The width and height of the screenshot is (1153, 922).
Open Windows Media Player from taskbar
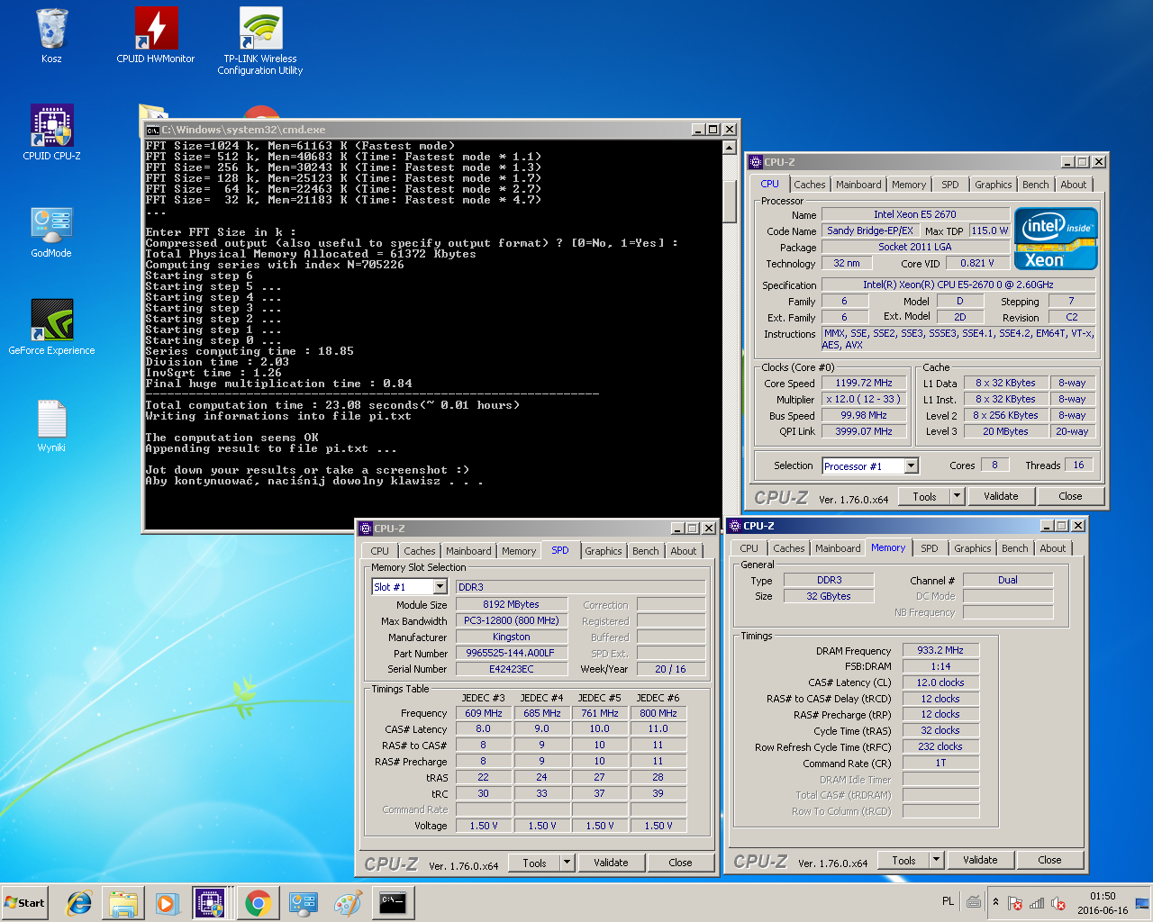pos(167,903)
